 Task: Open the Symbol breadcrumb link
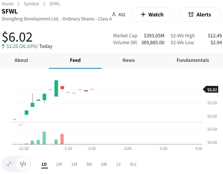point(31,4)
